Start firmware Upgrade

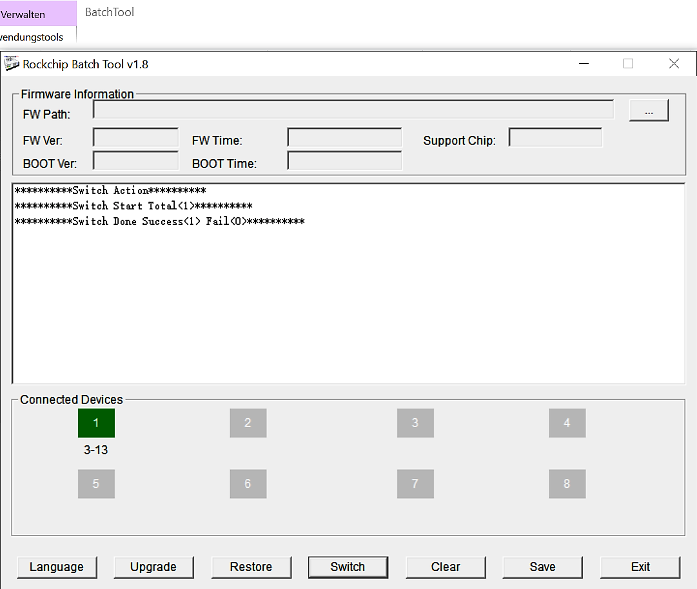click(x=154, y=567)
